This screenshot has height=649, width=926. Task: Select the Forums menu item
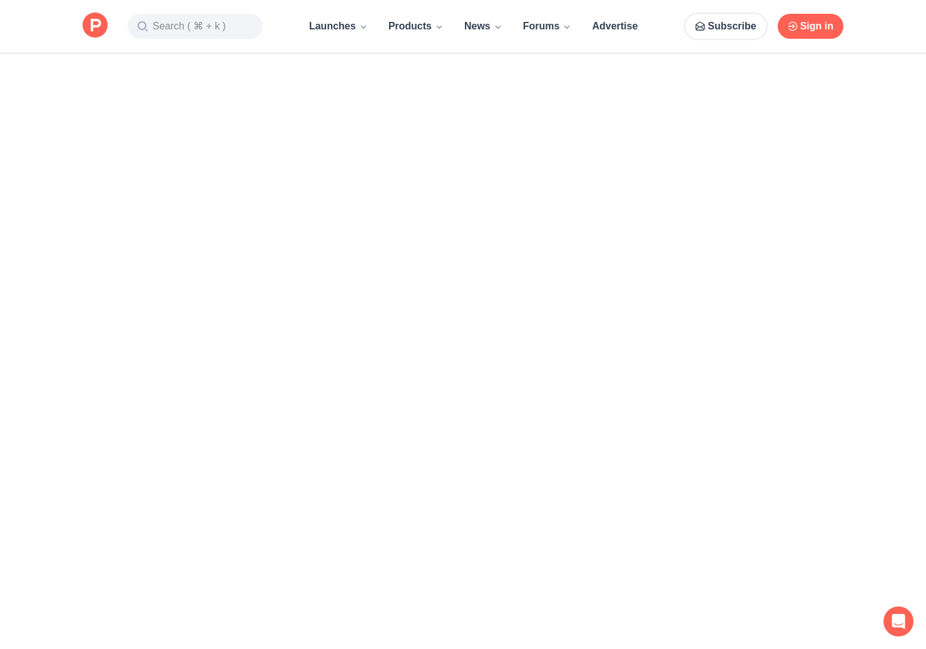541,26
